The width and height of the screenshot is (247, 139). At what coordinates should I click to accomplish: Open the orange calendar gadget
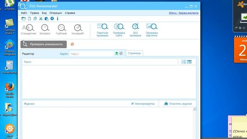[240, 49]
